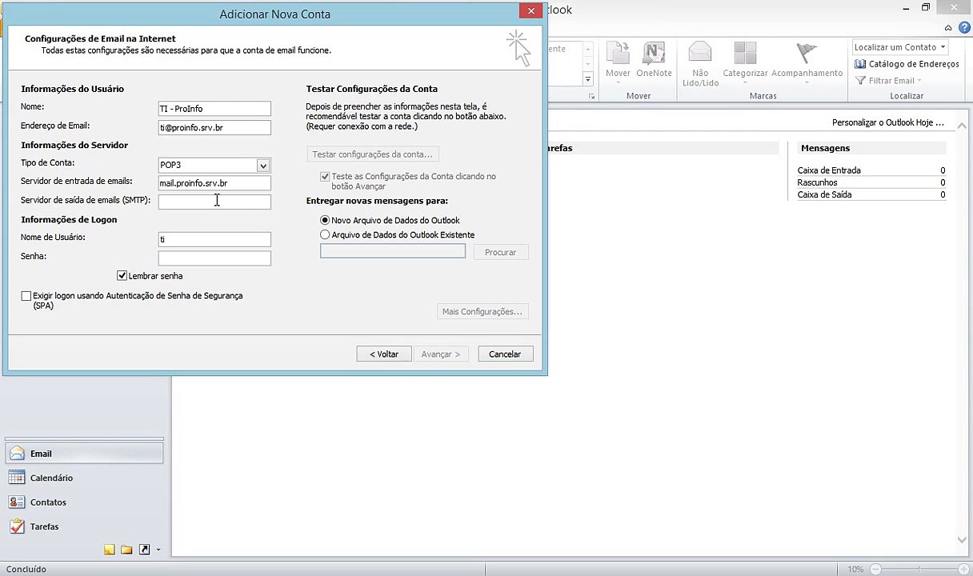
Task: Click the Nome input field
Action: [x=214, y=109]
